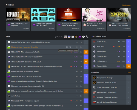The height and width of the screenshot is (110, 137).
Task: Jump to 9 unread posts in the forum SPE1 thread
Action: (86, 76)
